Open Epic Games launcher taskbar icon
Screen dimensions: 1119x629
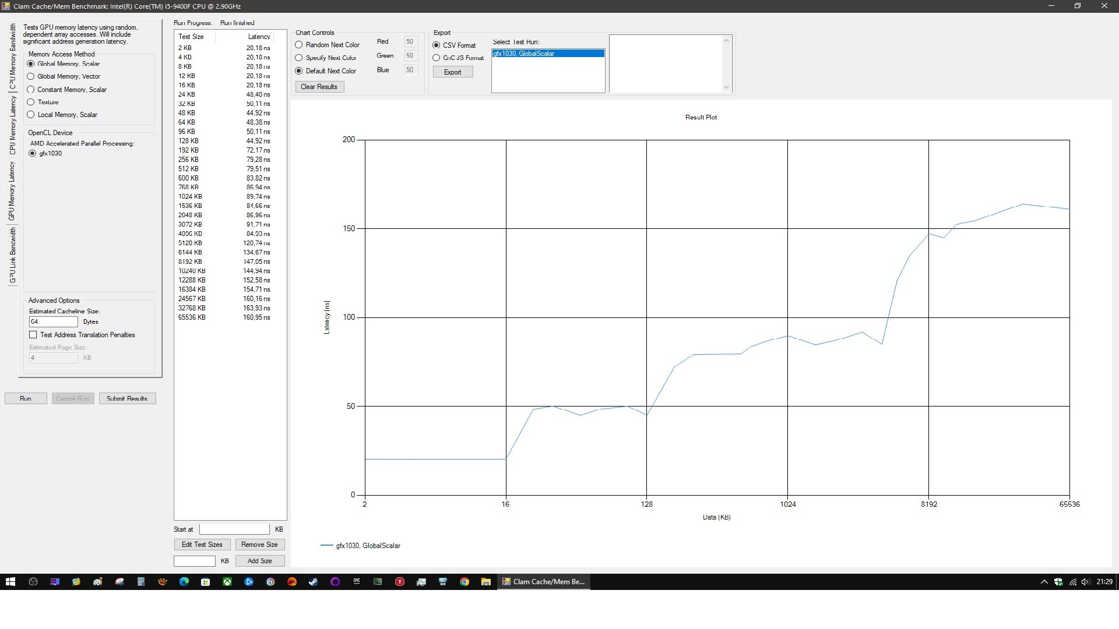click(356, 581)
